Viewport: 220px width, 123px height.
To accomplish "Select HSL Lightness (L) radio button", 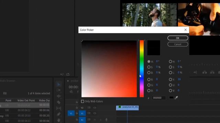I will [170, 73].
